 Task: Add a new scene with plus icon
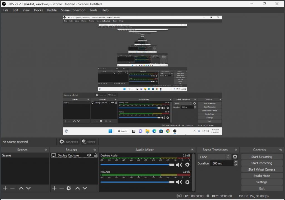click(x=5, y=188)
